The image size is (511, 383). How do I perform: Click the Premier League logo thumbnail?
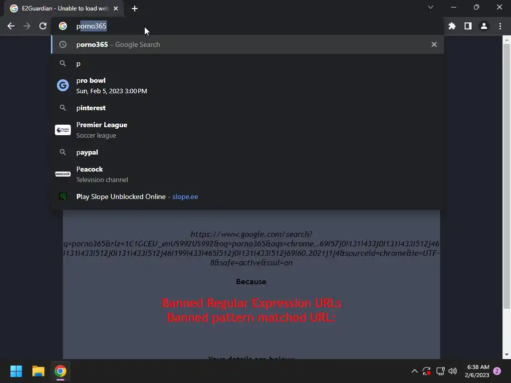[63, 130]
